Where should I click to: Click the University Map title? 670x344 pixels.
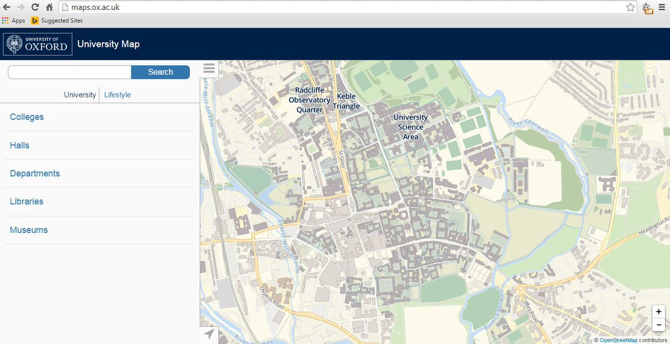point(108,44)
